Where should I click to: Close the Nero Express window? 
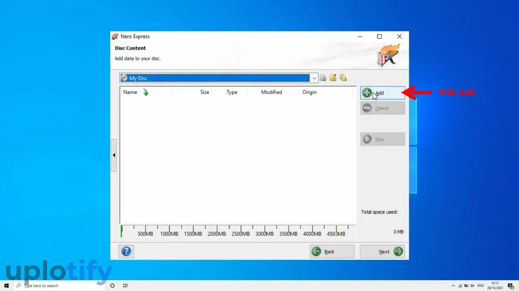pos(399,36)
